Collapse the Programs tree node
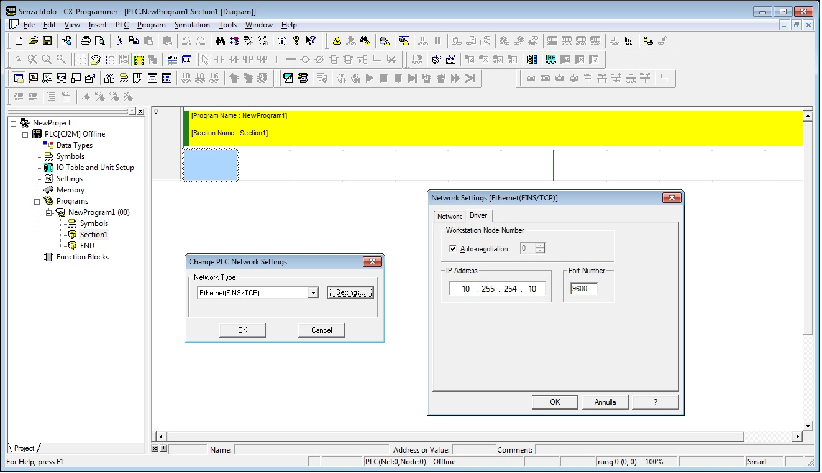Viewport: 822px width, 473px height. pyautogui.click(x=37, y=201)
